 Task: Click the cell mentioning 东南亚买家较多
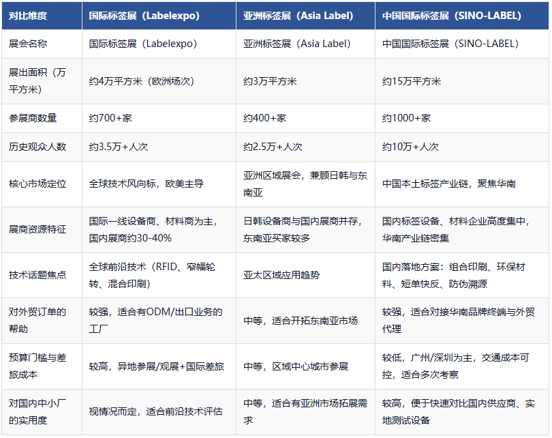click(x=305, y=230)
